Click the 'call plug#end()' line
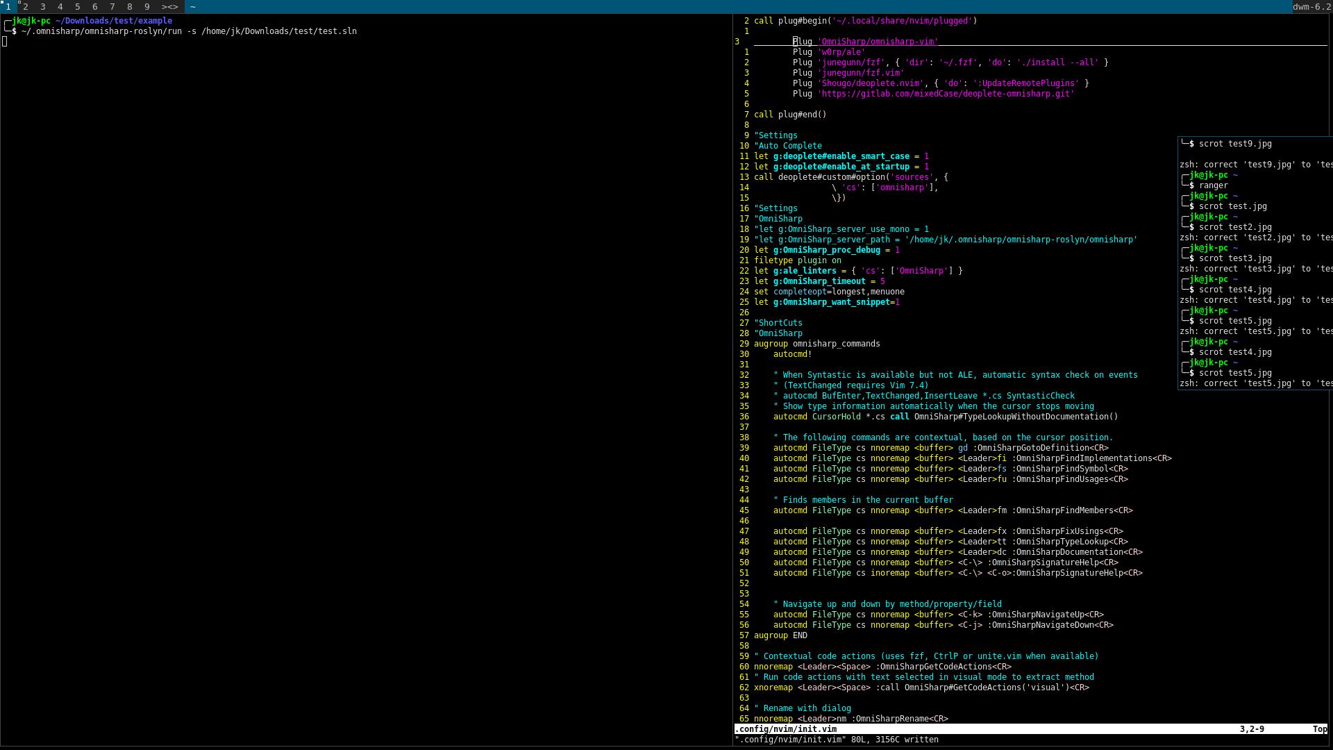The height and width of the screenshot is (750, 1333). (x=790, y=115)
